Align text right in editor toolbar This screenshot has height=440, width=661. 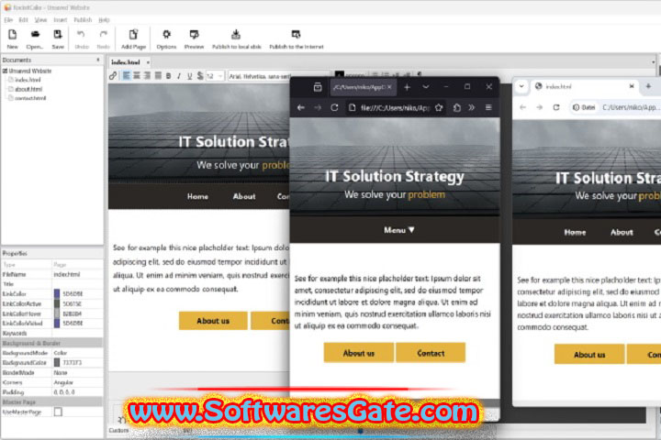[147, 76]
